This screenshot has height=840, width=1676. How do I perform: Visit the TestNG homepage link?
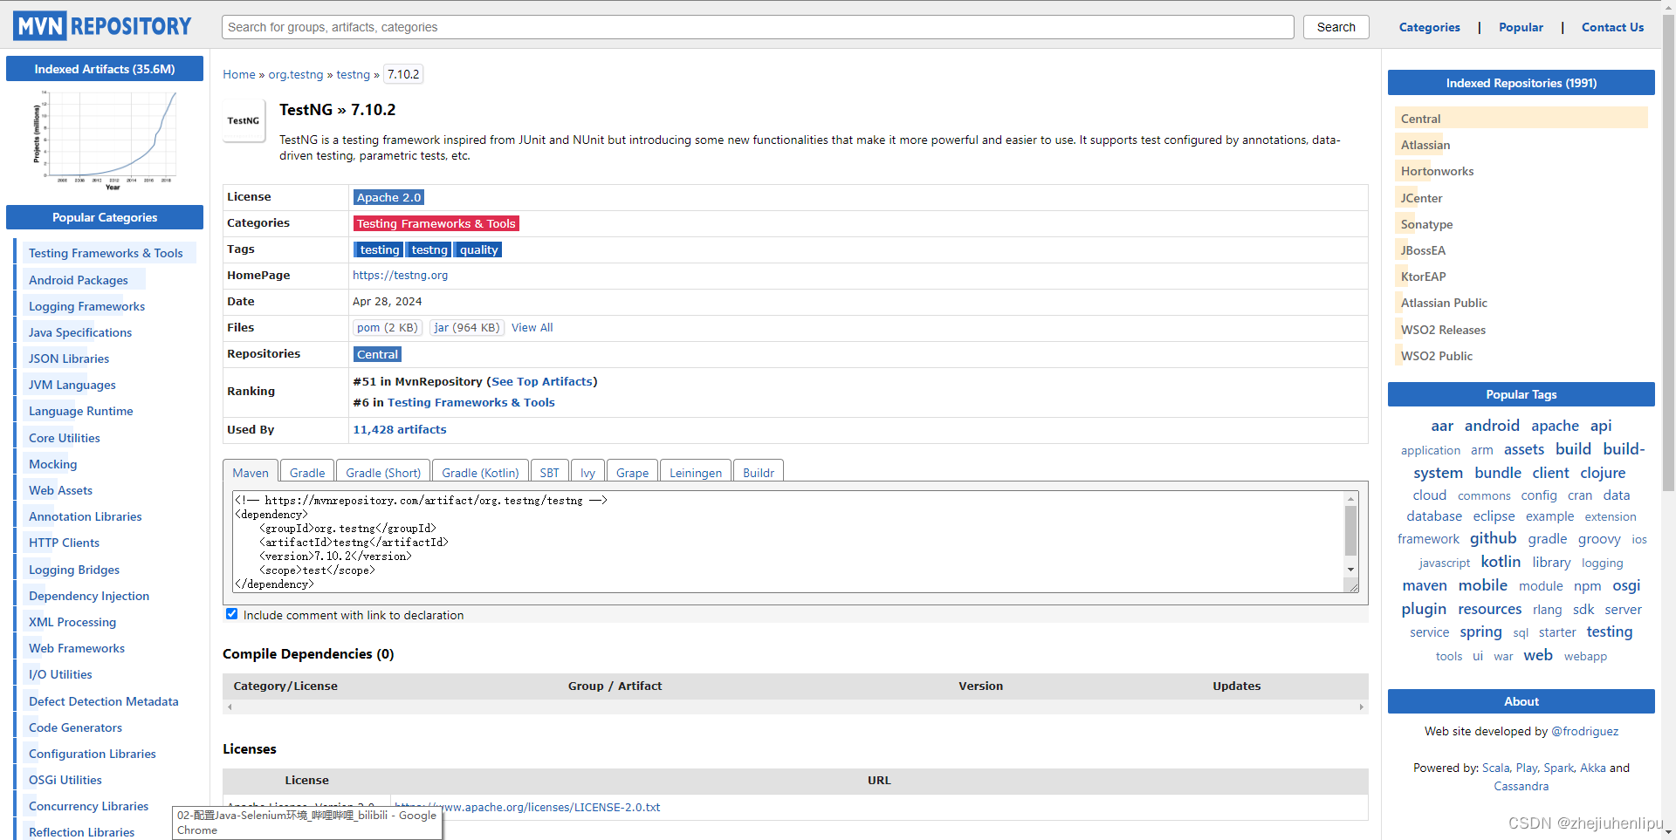pos(400,275)
